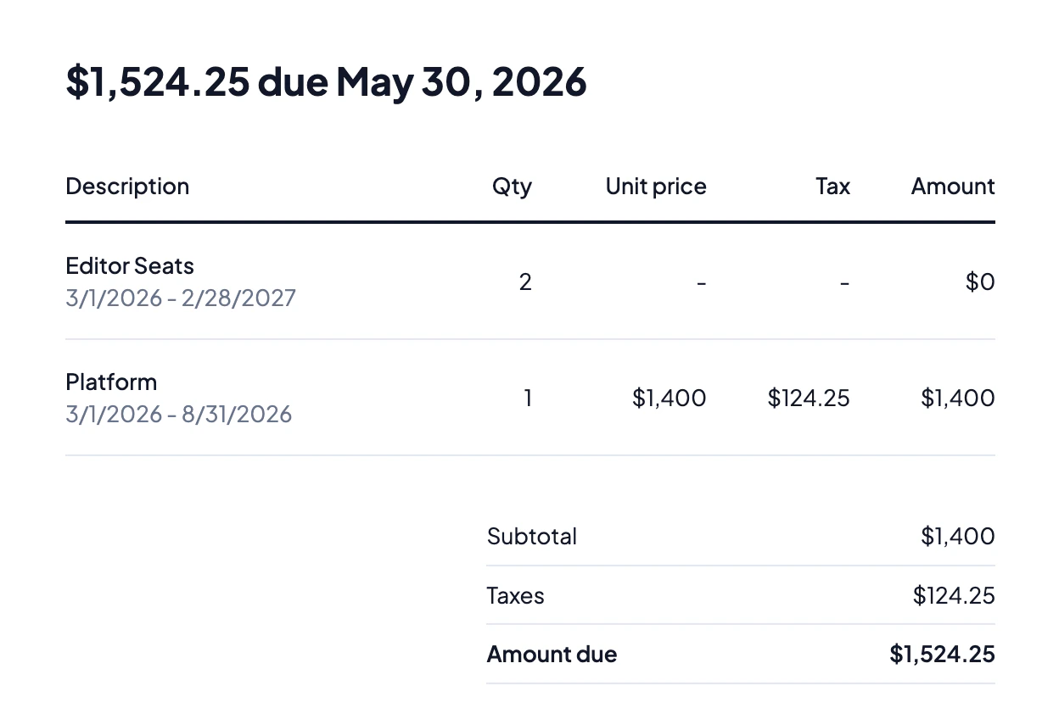
Task: Click the Amount due label
Action: tap(552, 654)
